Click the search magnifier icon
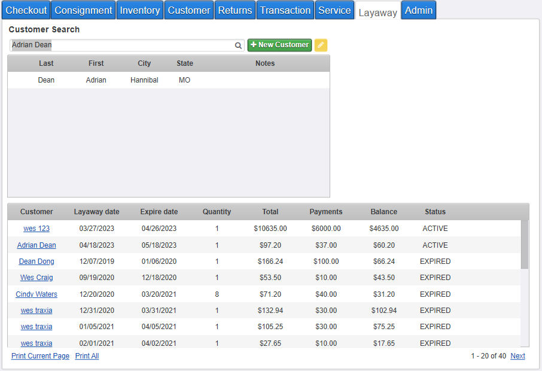This screenshot has height=371, width=542. coord(238,45)
